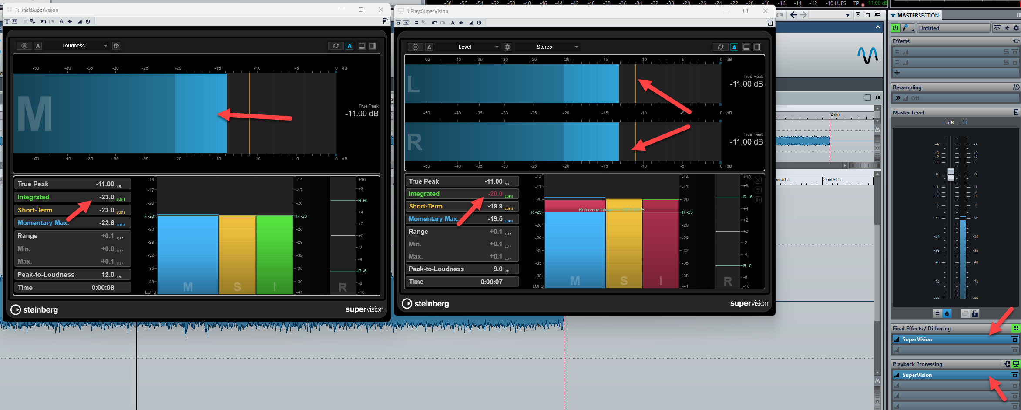The width and height of the screenshot is (1021, 410).
Task: Toggle grey A button beside Loudness dropdown
Action: click(38, 46)
